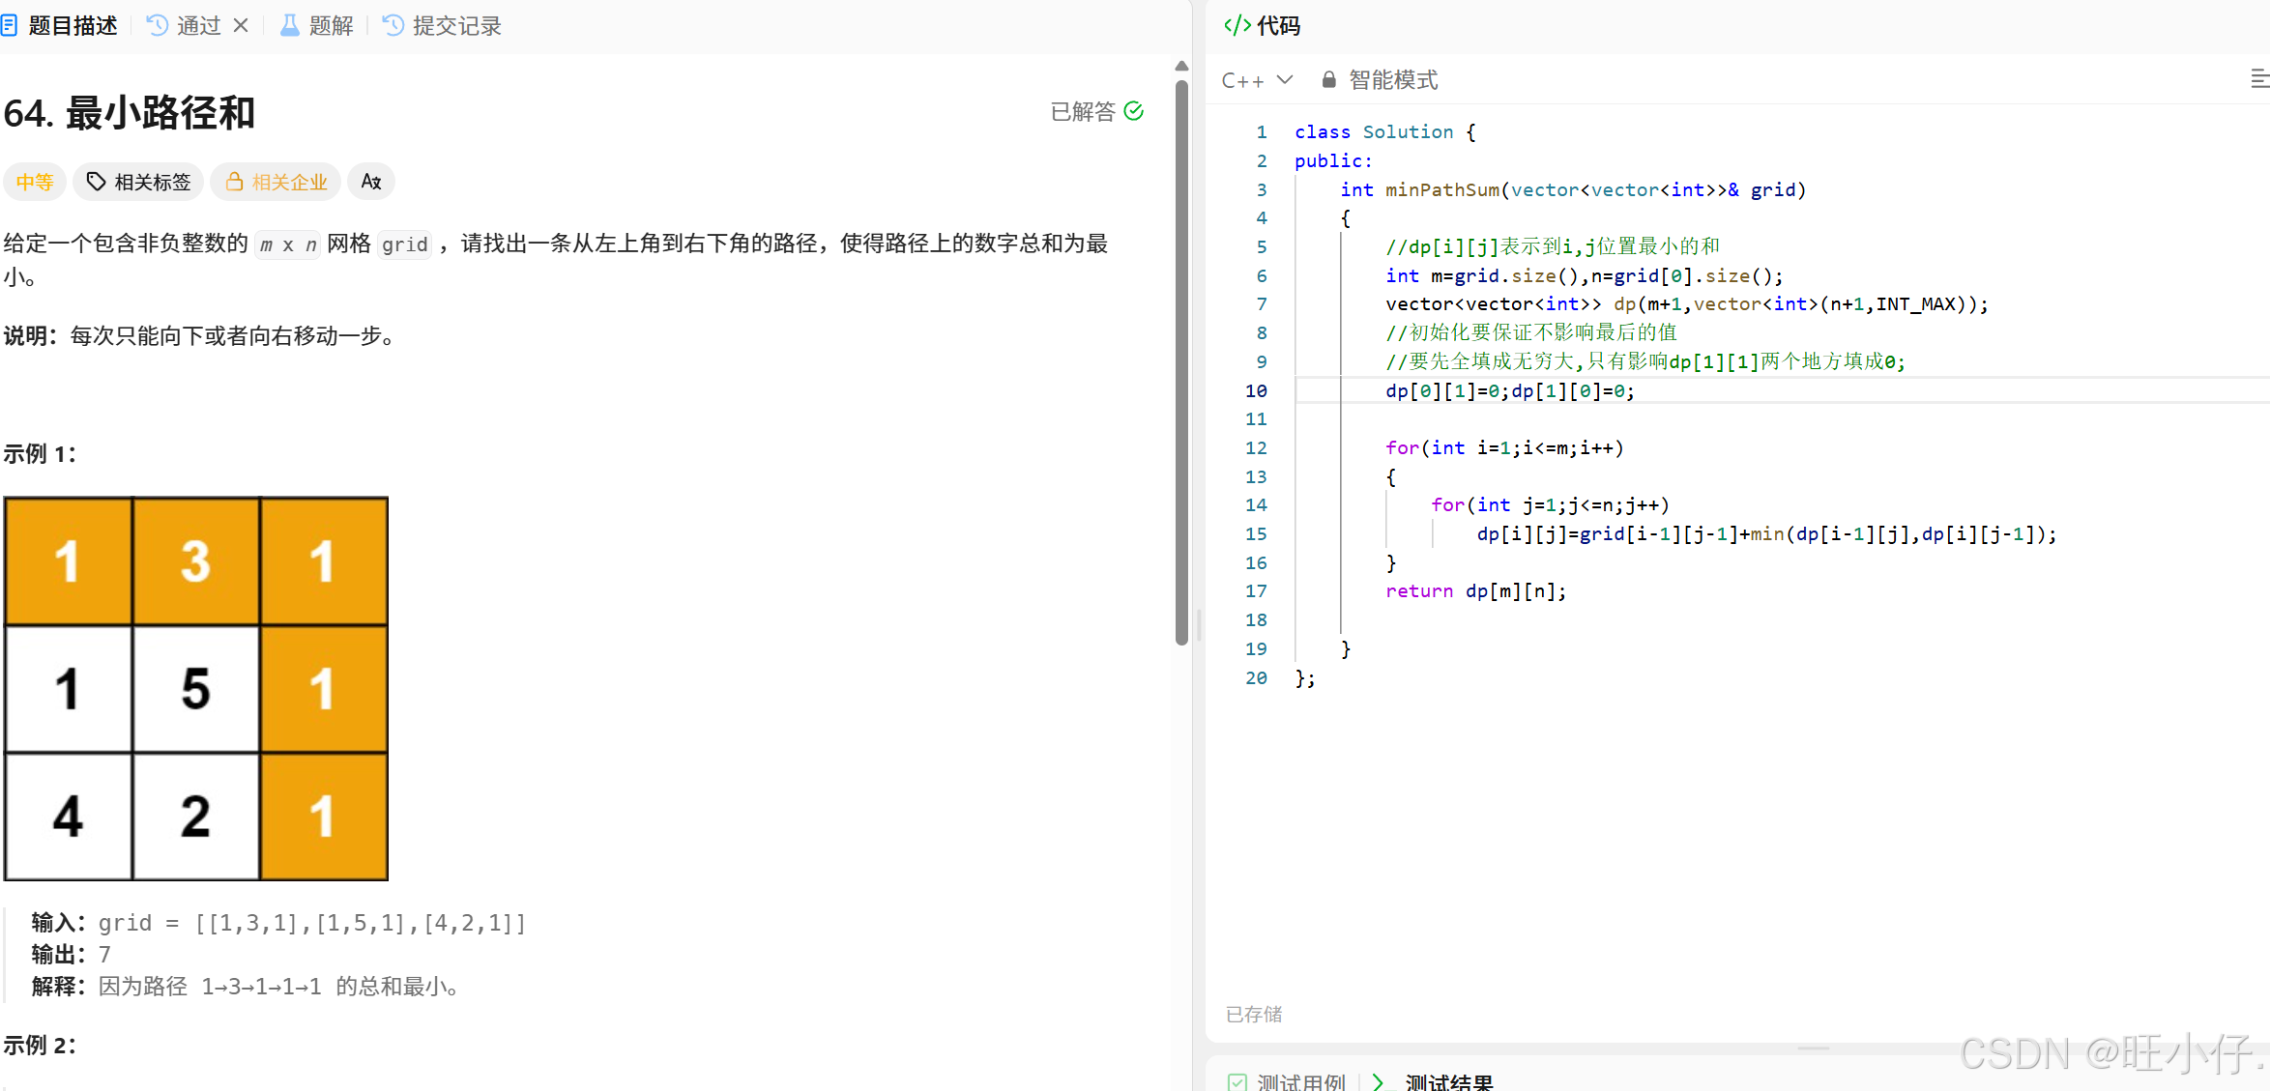This screenshot has height=1091, width=2270.
Task: Click the problem title 64. 最小路径和
Action: [x=130, y=113]
